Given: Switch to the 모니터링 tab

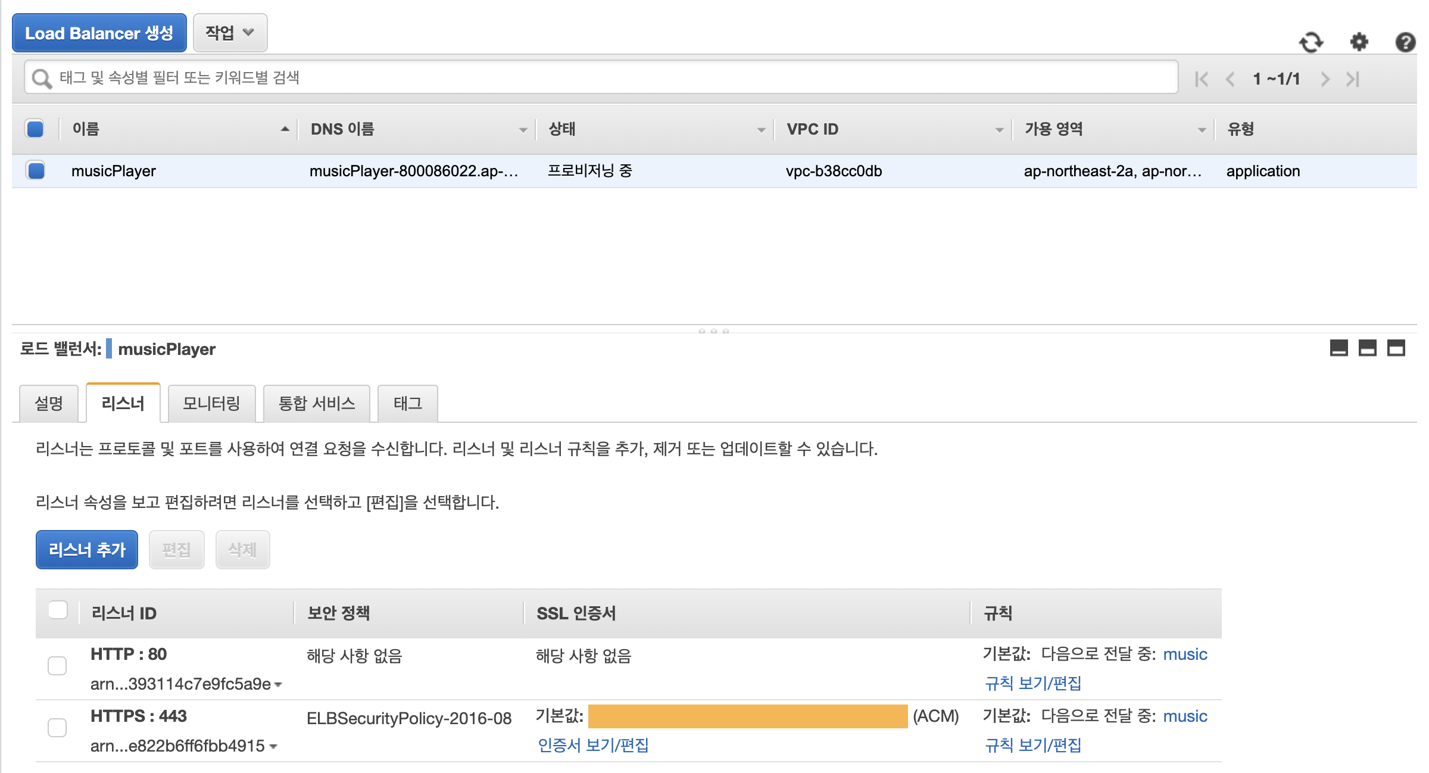Looking at the screenshot, I should tap(211, 404).
